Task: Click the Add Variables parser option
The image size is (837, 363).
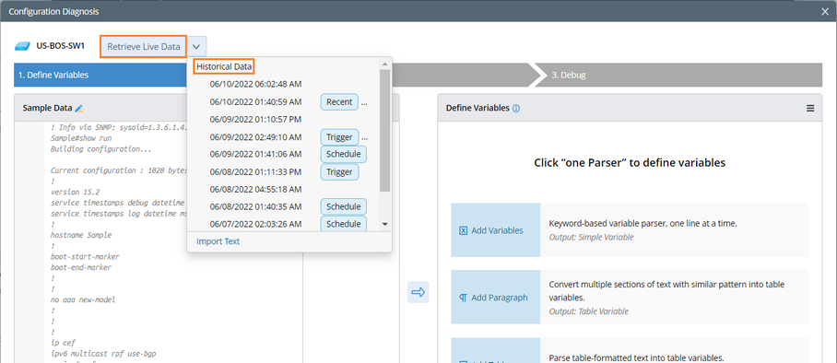Action: coord(630,230)
